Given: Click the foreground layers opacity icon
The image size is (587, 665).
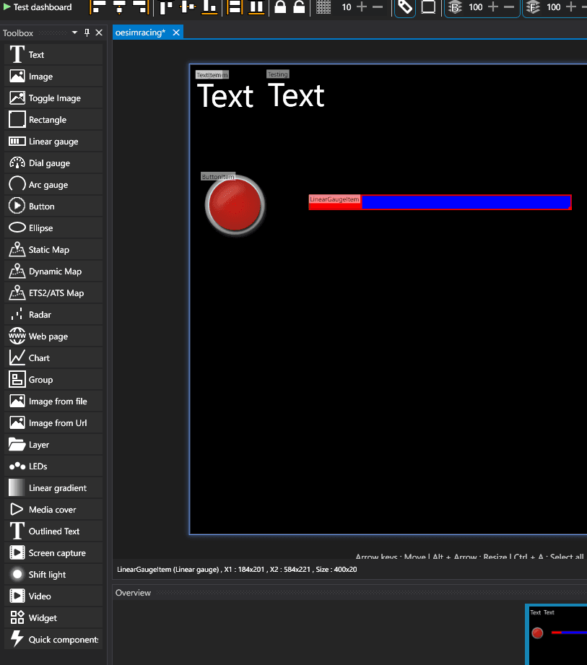Looking at the screenshot, I should pyautogui.click(x=533, y=7).
